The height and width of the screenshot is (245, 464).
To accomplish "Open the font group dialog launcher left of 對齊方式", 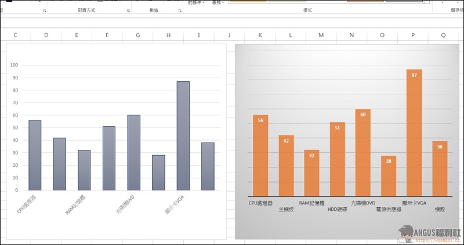I will 45,10.
